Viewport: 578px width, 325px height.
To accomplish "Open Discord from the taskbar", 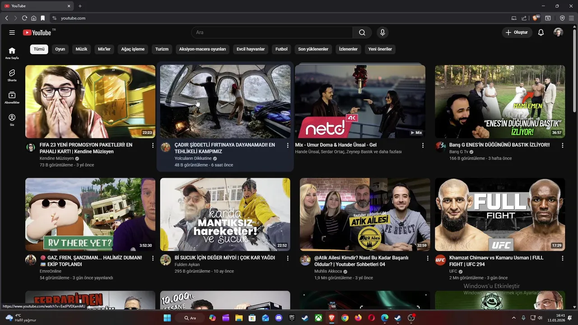I will (x=279, y=318).
